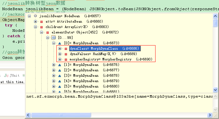
Task: Expand the [2]= MorphDynaBean node
Action: point(54,70)
